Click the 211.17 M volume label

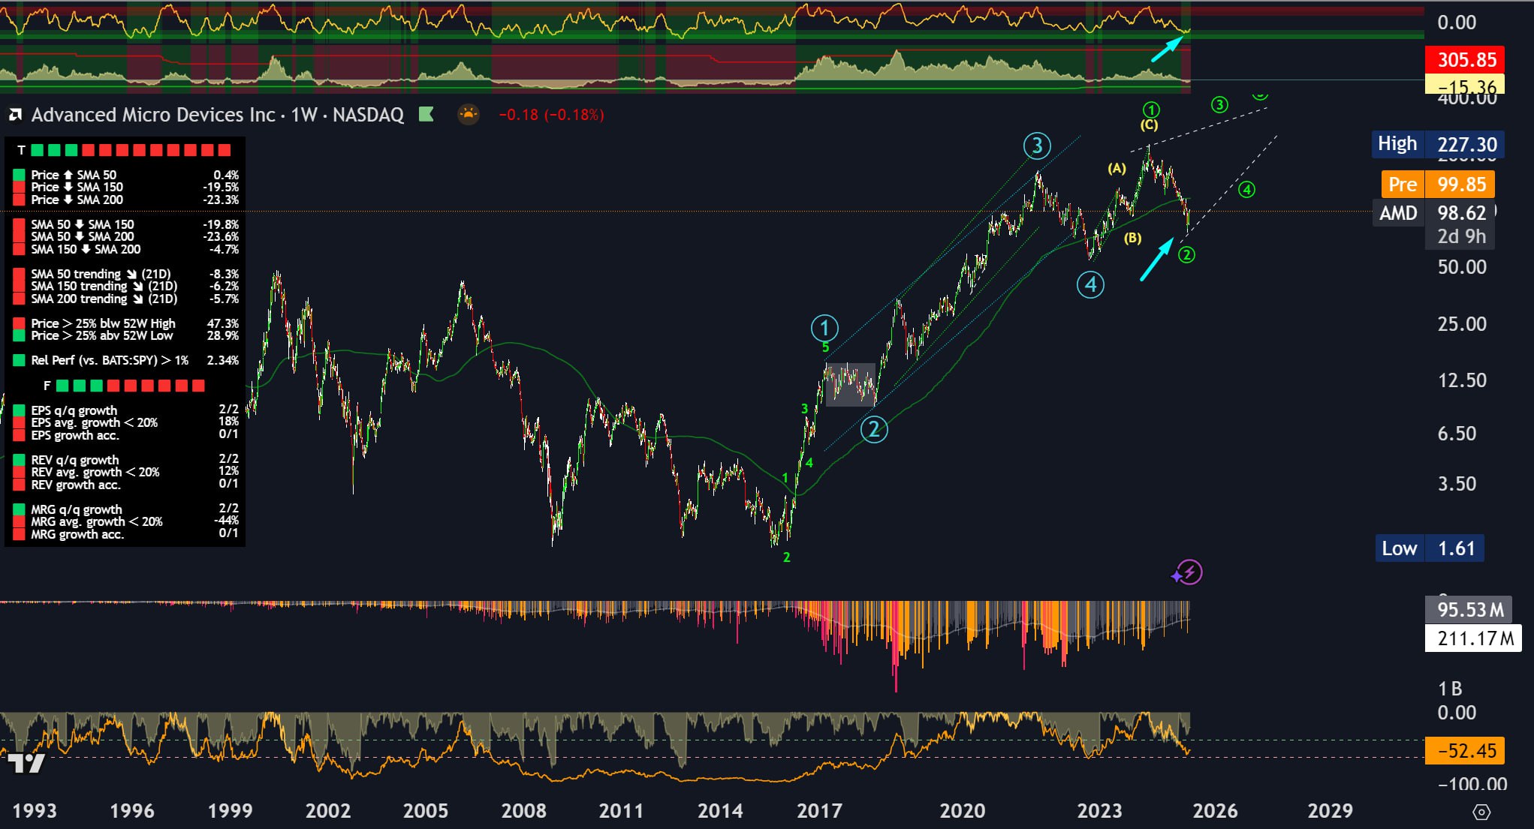click(1473, 638)
